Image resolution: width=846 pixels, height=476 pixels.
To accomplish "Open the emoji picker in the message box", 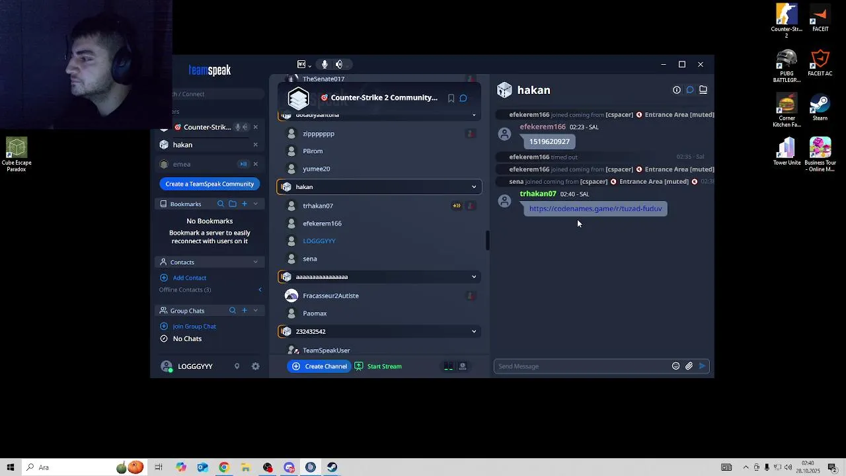I will [675, 366].
